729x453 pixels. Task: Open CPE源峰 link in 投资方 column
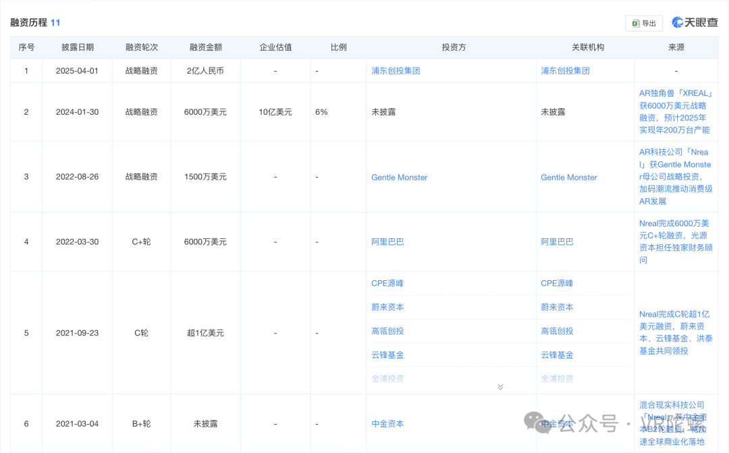click(387, 284)
